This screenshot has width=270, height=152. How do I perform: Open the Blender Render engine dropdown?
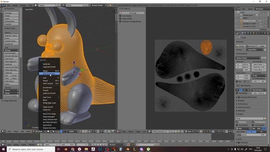pyautogui.click(x=99, y=5)
